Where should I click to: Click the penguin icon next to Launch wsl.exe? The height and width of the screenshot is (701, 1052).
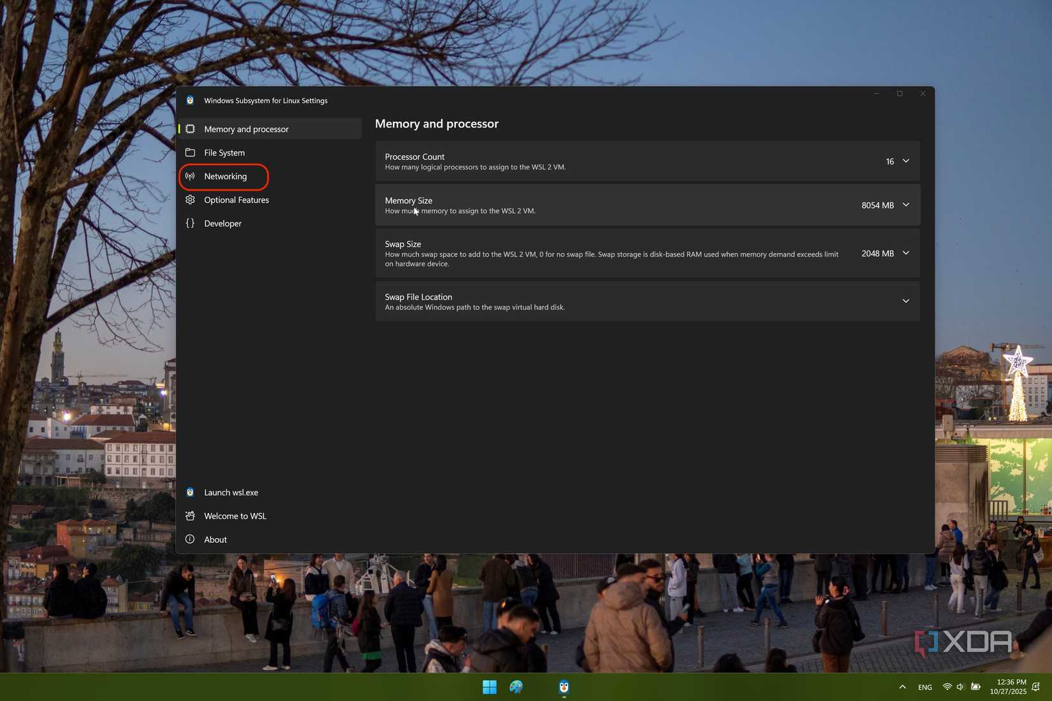pyautogui.click(x=190, y=492)
